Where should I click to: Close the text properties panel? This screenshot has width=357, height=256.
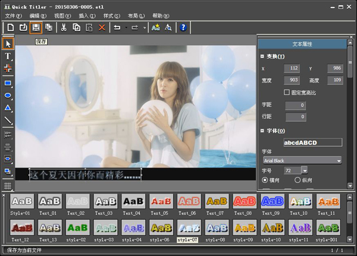pyautogui.click(x=351, y=37)
